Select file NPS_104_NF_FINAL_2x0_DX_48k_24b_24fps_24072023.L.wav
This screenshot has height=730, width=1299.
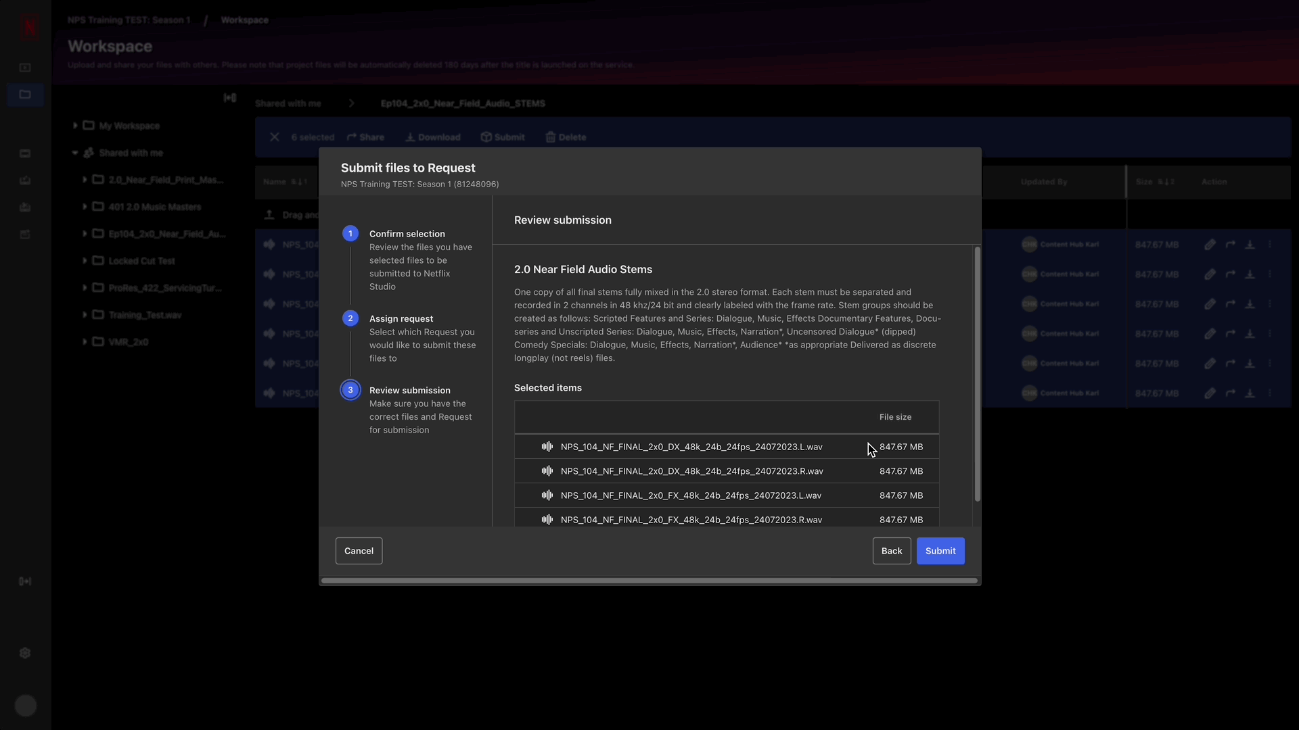[727, 447]
